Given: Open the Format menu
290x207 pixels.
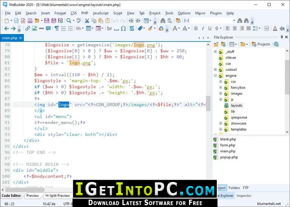Looking at the screenshot, I should 60,13.
